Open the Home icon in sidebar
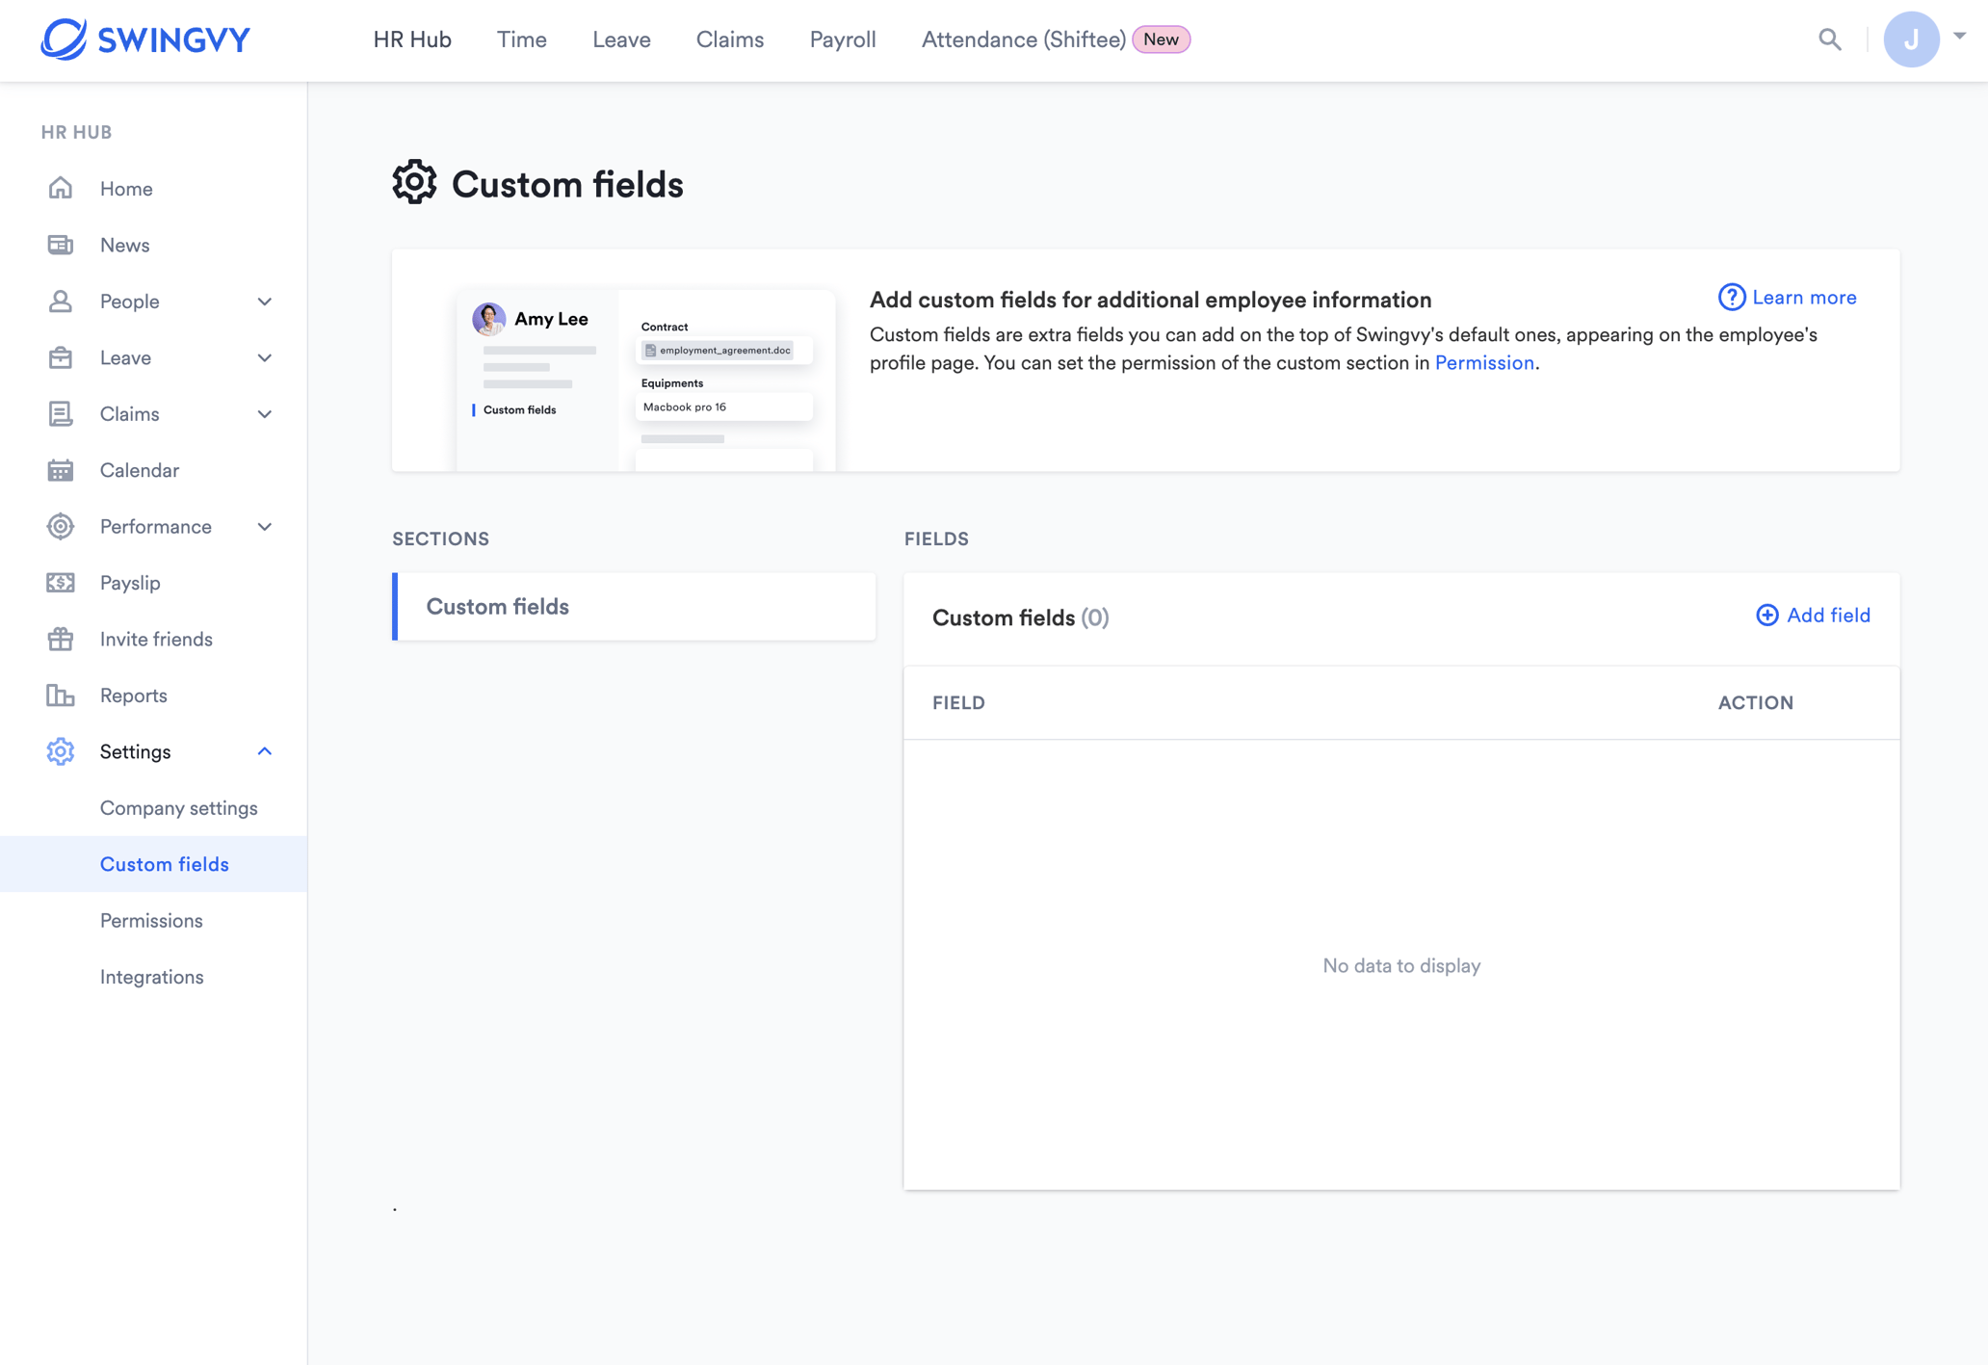This screenshot has width=1988, height=1365. pos(61,188)
